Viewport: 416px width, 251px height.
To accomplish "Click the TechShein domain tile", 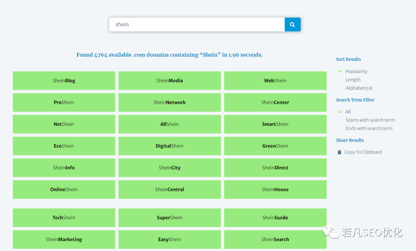I will pyautogui.click(x=64, y=218).
